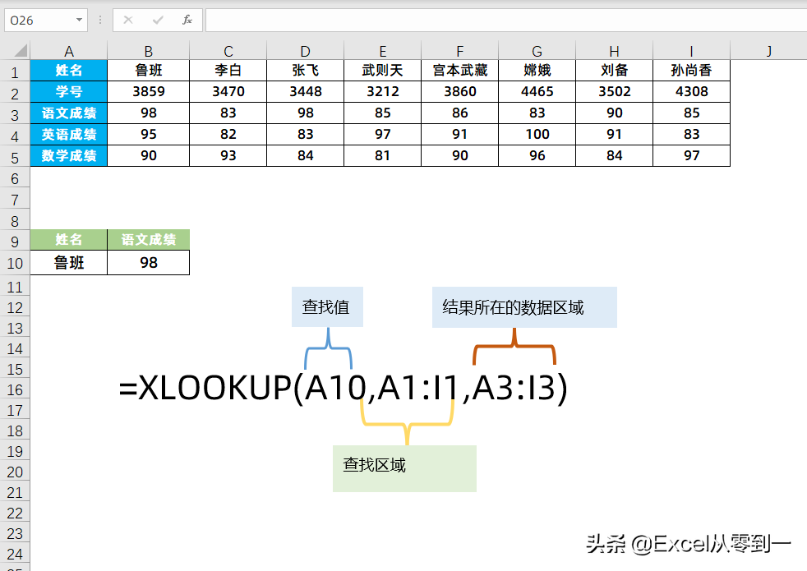Select column A header
Image resolution: width=807 pixels, height=571 pixels.
(68, 51)
